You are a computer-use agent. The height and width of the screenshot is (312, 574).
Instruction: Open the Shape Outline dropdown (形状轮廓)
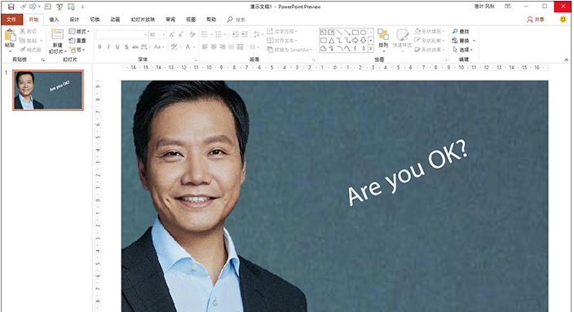pyautogui.click(x=430, y=40)
